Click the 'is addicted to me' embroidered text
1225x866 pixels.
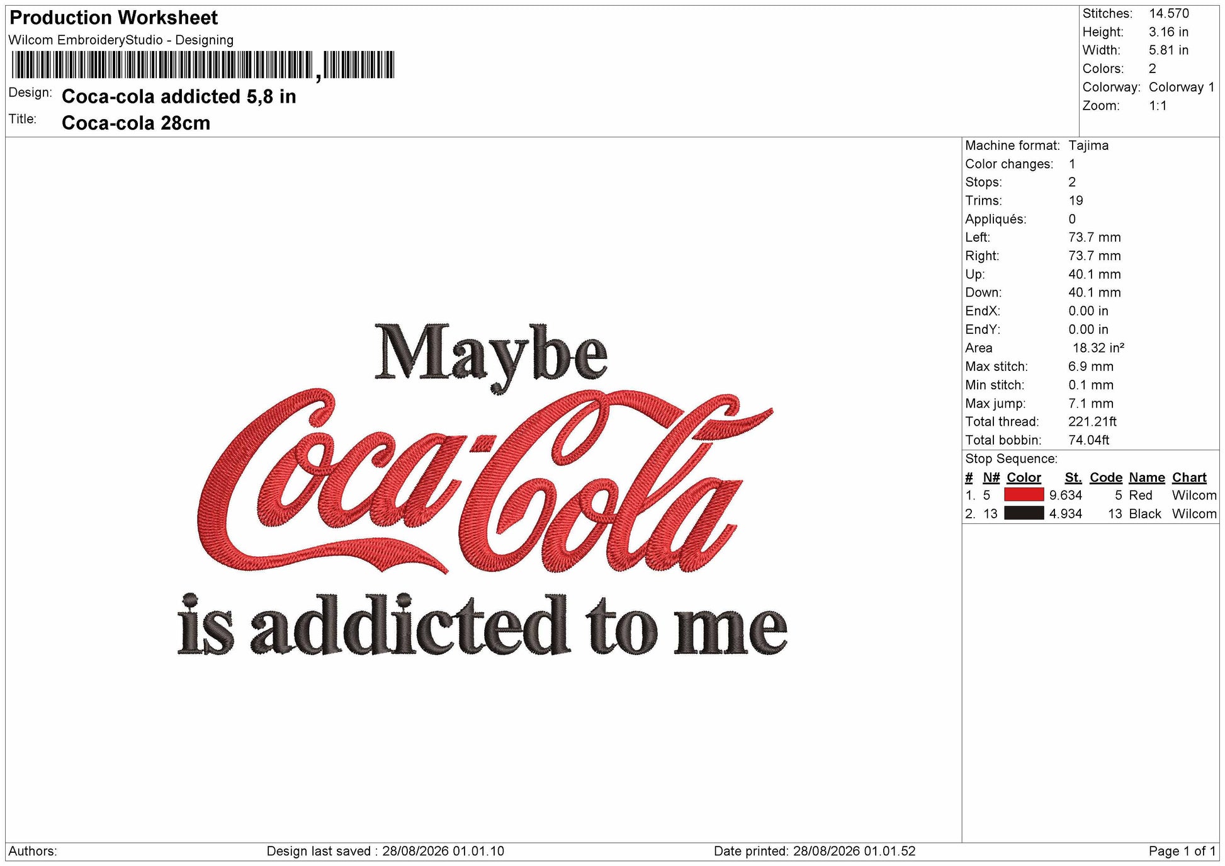click(482, 625)
